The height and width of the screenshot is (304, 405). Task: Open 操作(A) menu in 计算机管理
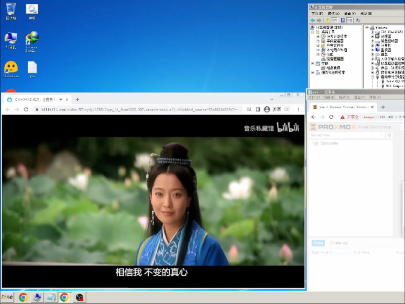[333, 14]
